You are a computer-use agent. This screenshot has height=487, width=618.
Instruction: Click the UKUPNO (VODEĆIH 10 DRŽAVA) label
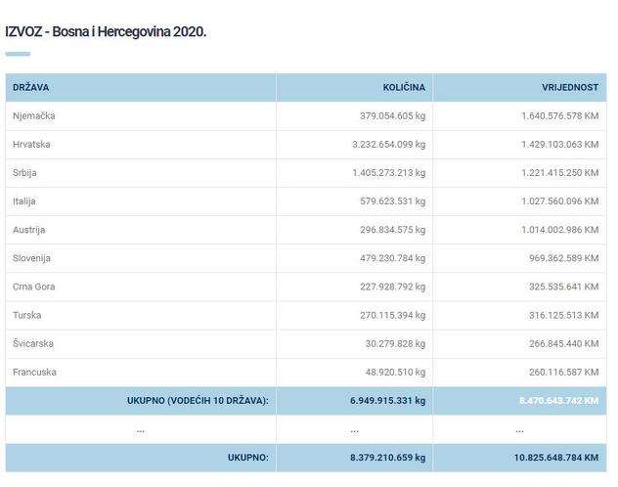click(x=198, y=401)
